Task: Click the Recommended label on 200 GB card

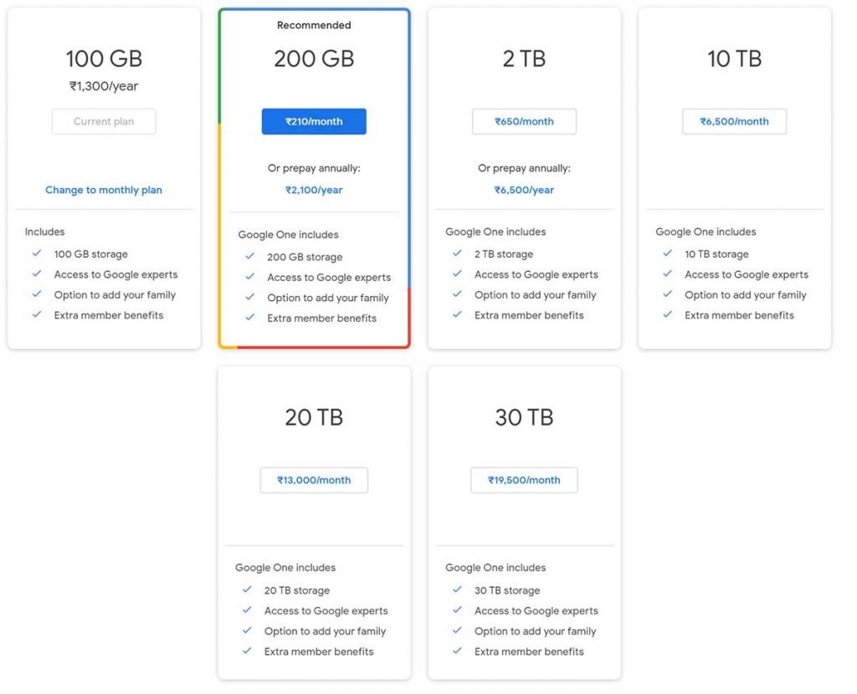Action: [x=314, y=25]
